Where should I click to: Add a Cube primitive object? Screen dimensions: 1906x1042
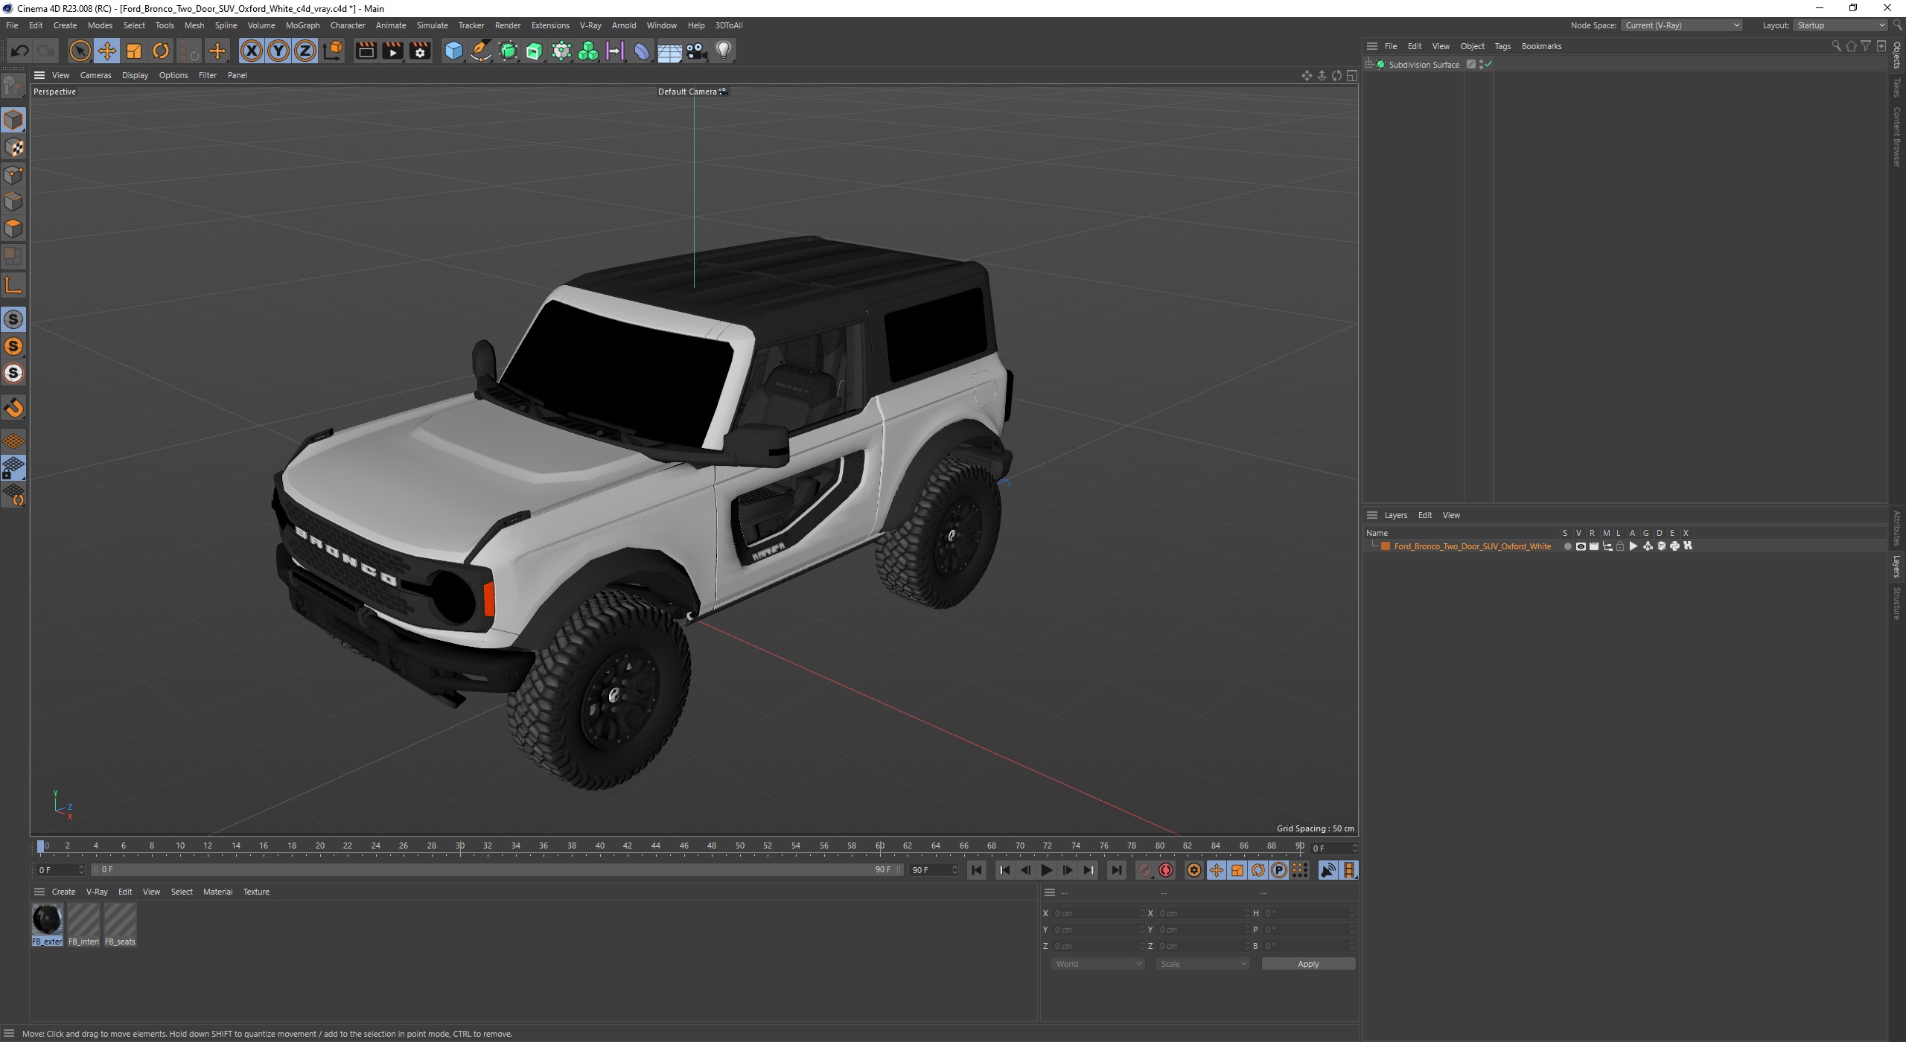(x=453, y=51)
